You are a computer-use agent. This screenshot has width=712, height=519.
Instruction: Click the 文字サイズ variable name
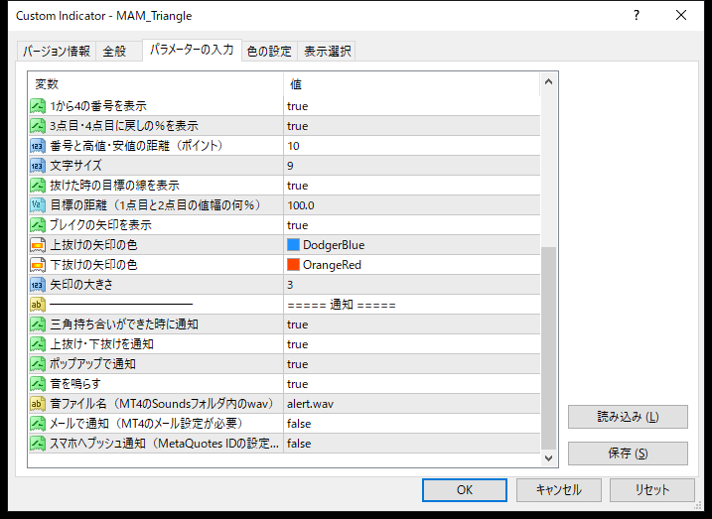(75, 166)
